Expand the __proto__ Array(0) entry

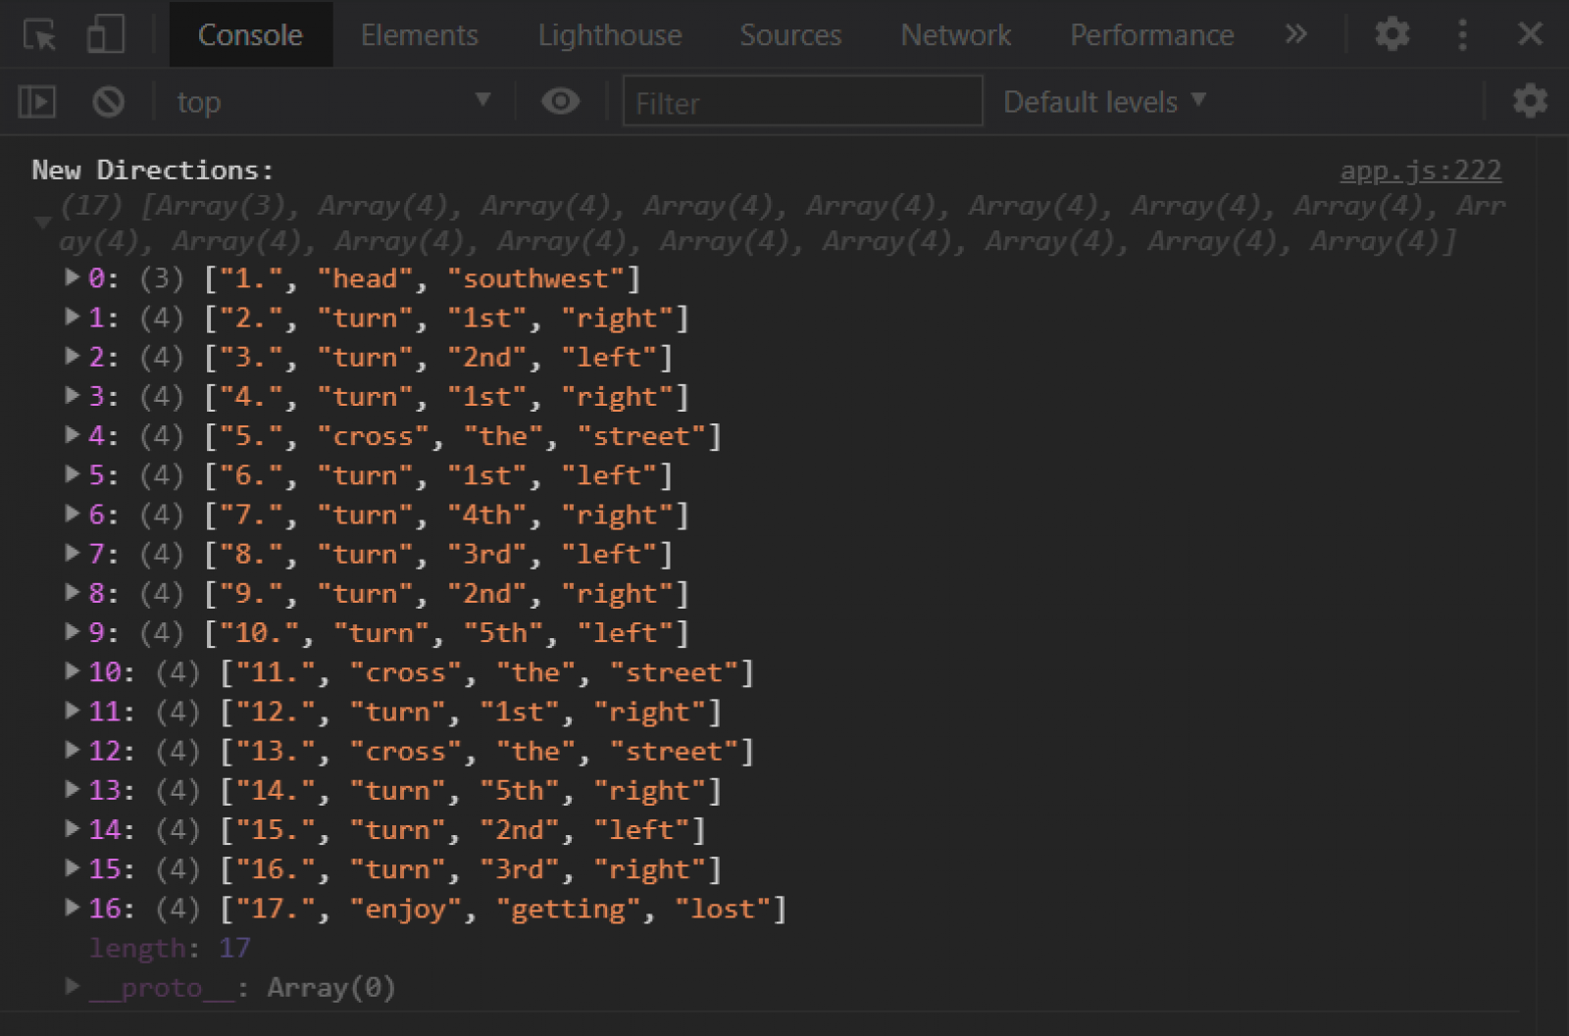(72, 986)
